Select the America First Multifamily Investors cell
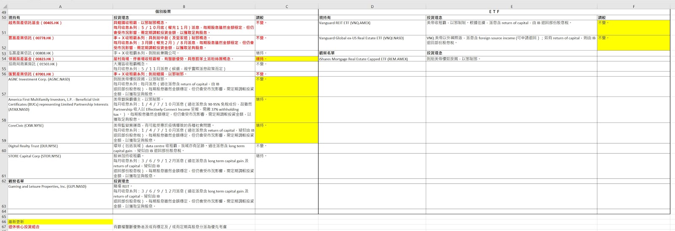675x231 pixels. (60, 110)
